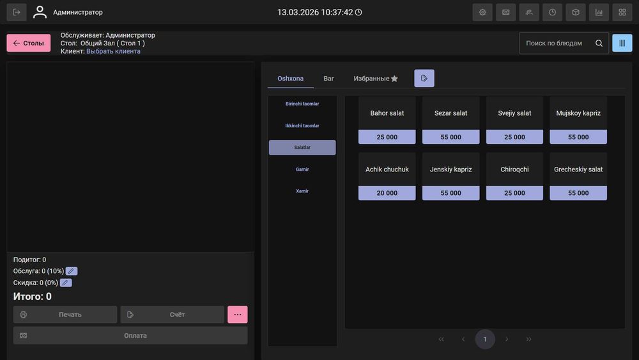This screenshot has width=639, height=360.
Task: Click the blue barcode scanner button
Action: (x=622, y=43)
